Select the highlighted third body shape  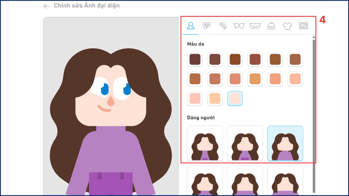click(285, 143)
